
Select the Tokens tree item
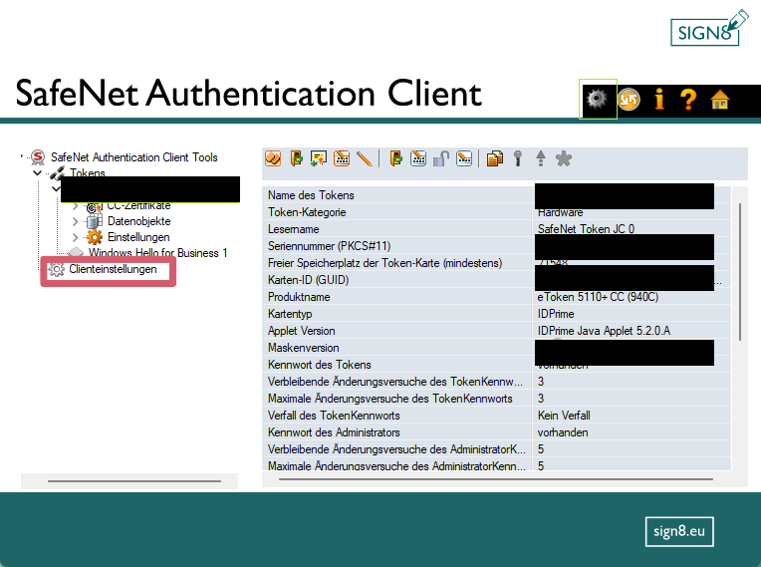pyautogui.click(x=88, y=172)
